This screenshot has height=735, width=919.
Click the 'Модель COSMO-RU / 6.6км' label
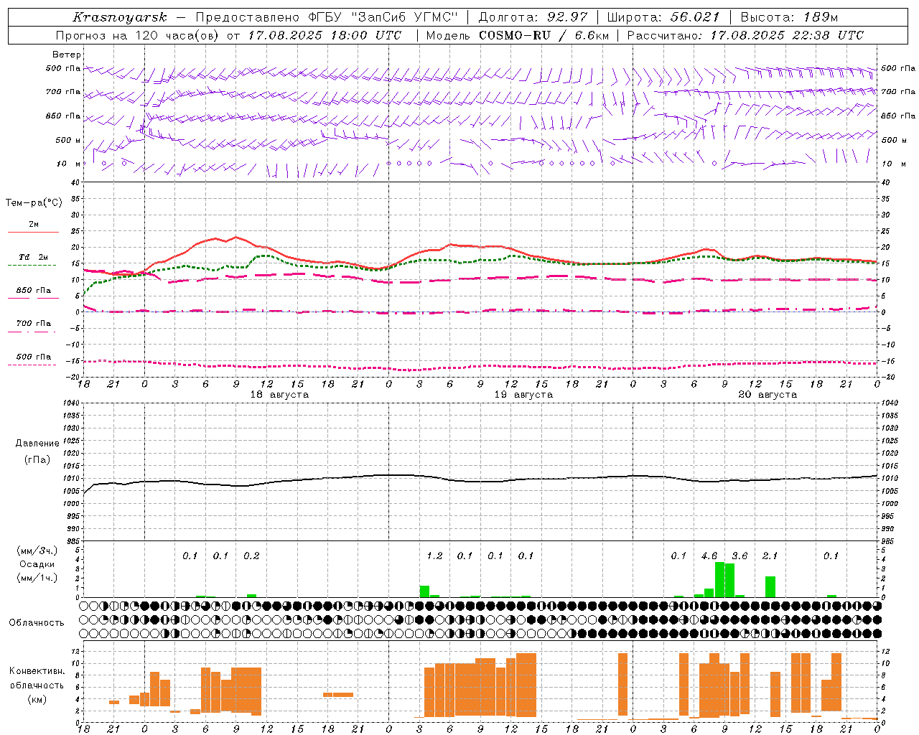pyautogui.click(x=517, y=35)
